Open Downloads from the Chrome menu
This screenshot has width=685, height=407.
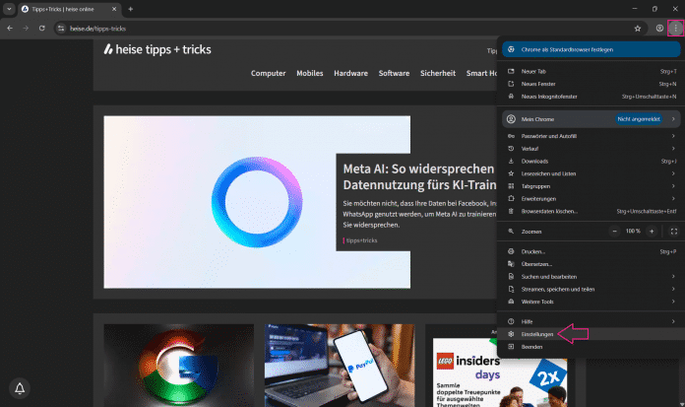coord(535,161)
